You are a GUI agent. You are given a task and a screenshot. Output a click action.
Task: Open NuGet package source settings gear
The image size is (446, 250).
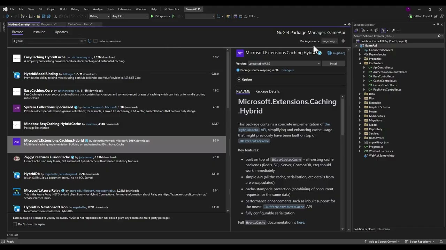click(343, 41)
